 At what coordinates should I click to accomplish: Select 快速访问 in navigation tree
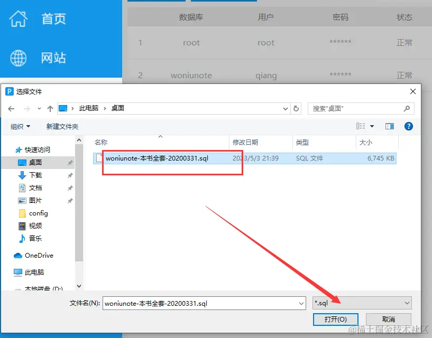click(x=38, y=150)
